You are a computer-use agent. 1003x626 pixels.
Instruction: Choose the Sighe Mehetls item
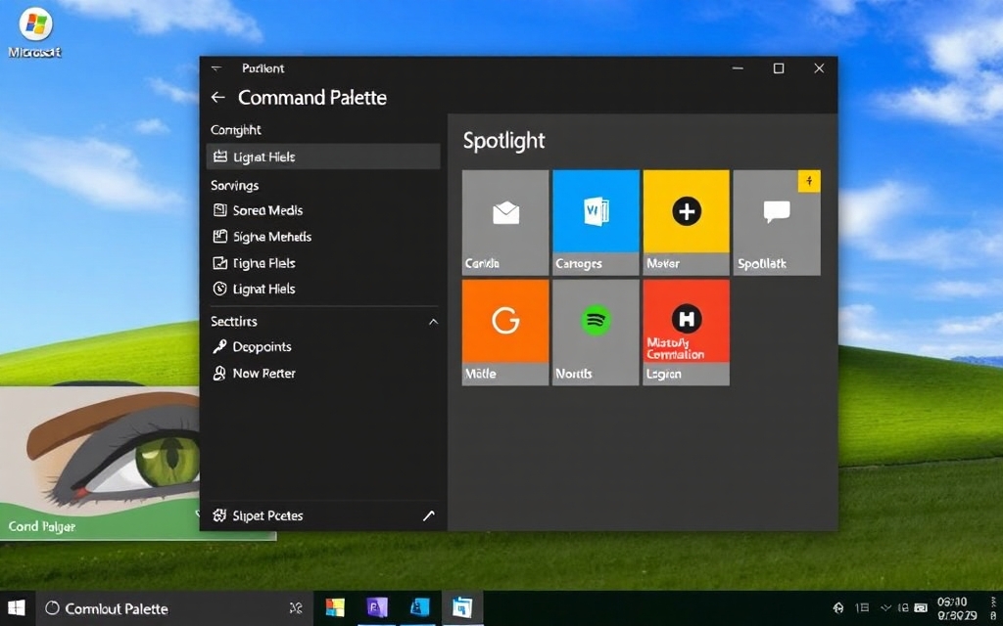coord(323,237)
